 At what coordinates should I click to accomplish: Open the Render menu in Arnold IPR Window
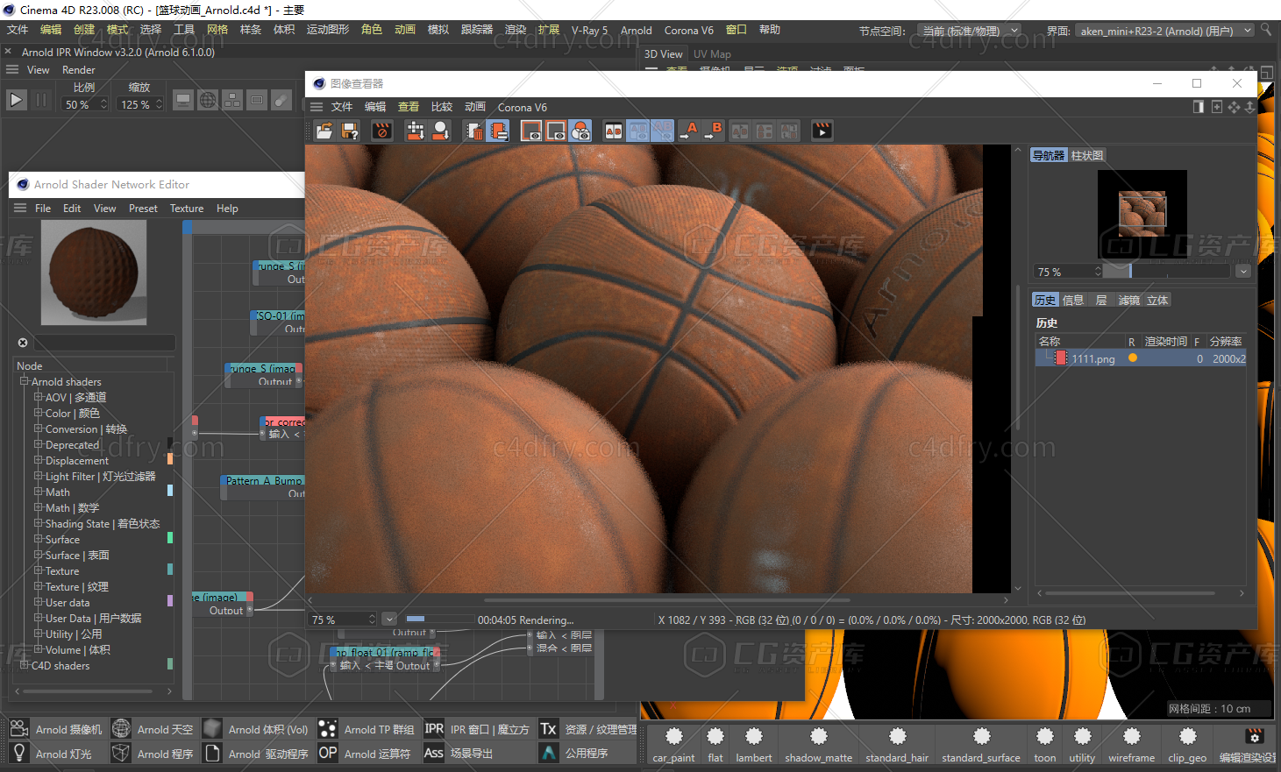(79, 70)
